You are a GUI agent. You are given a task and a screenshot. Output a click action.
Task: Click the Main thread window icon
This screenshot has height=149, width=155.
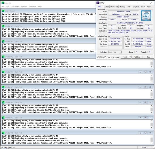point(3,11)
